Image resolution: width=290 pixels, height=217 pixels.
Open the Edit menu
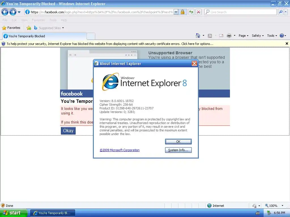tap(14, 20)
